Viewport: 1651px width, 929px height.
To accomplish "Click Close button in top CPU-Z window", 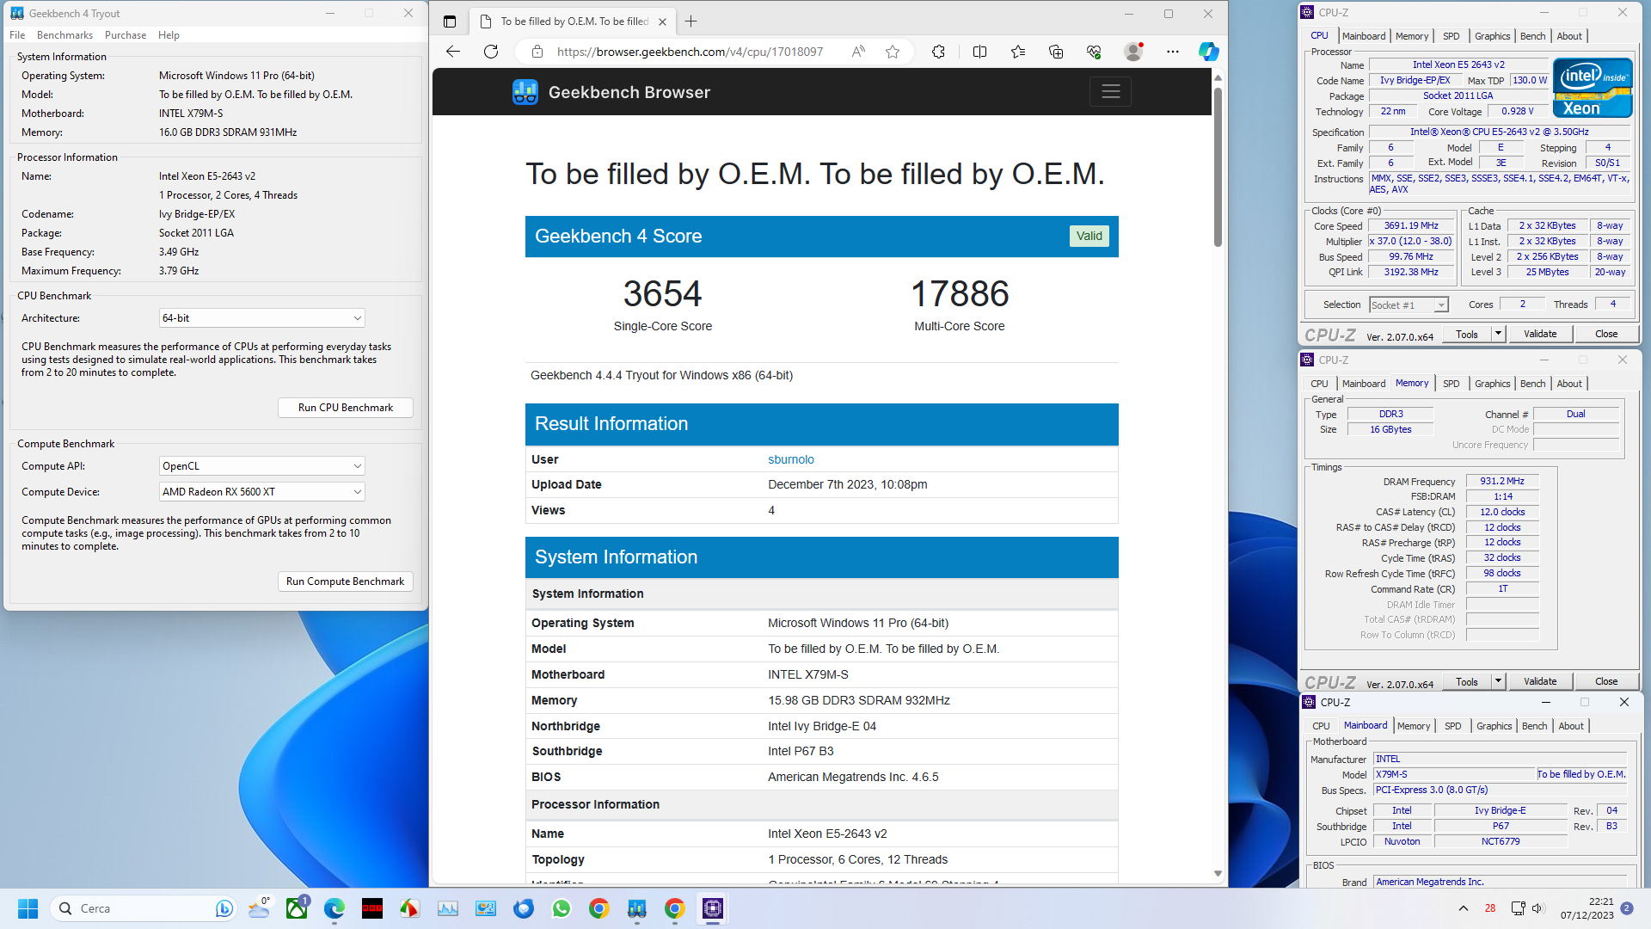I will point(1605,334).
